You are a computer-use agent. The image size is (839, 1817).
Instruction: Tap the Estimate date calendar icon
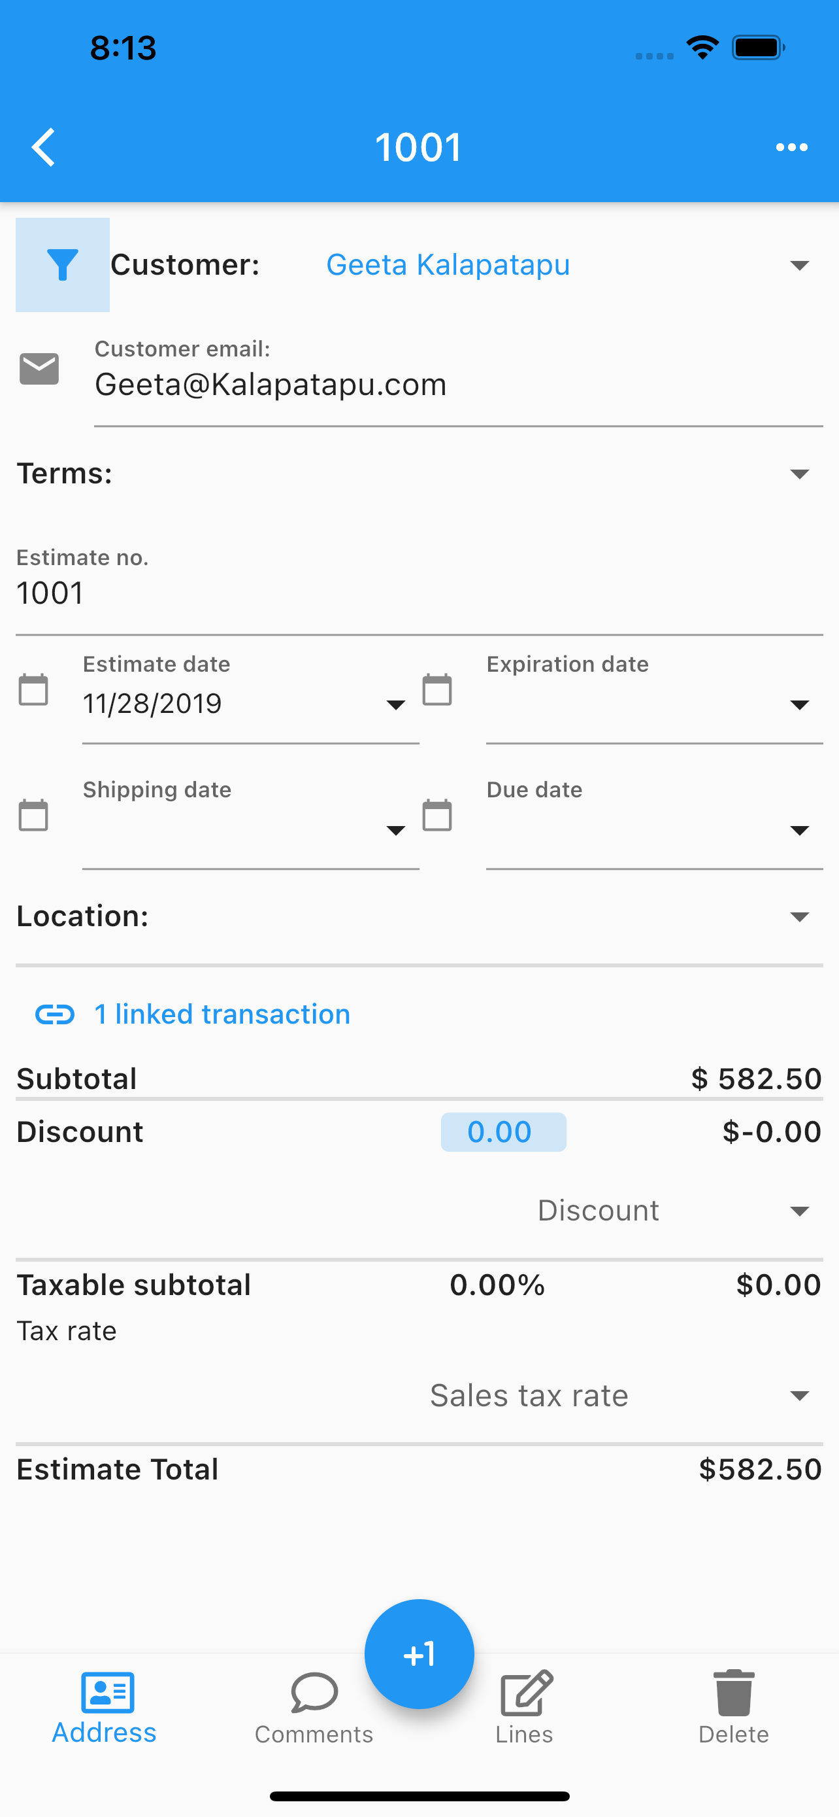[33, 689]
